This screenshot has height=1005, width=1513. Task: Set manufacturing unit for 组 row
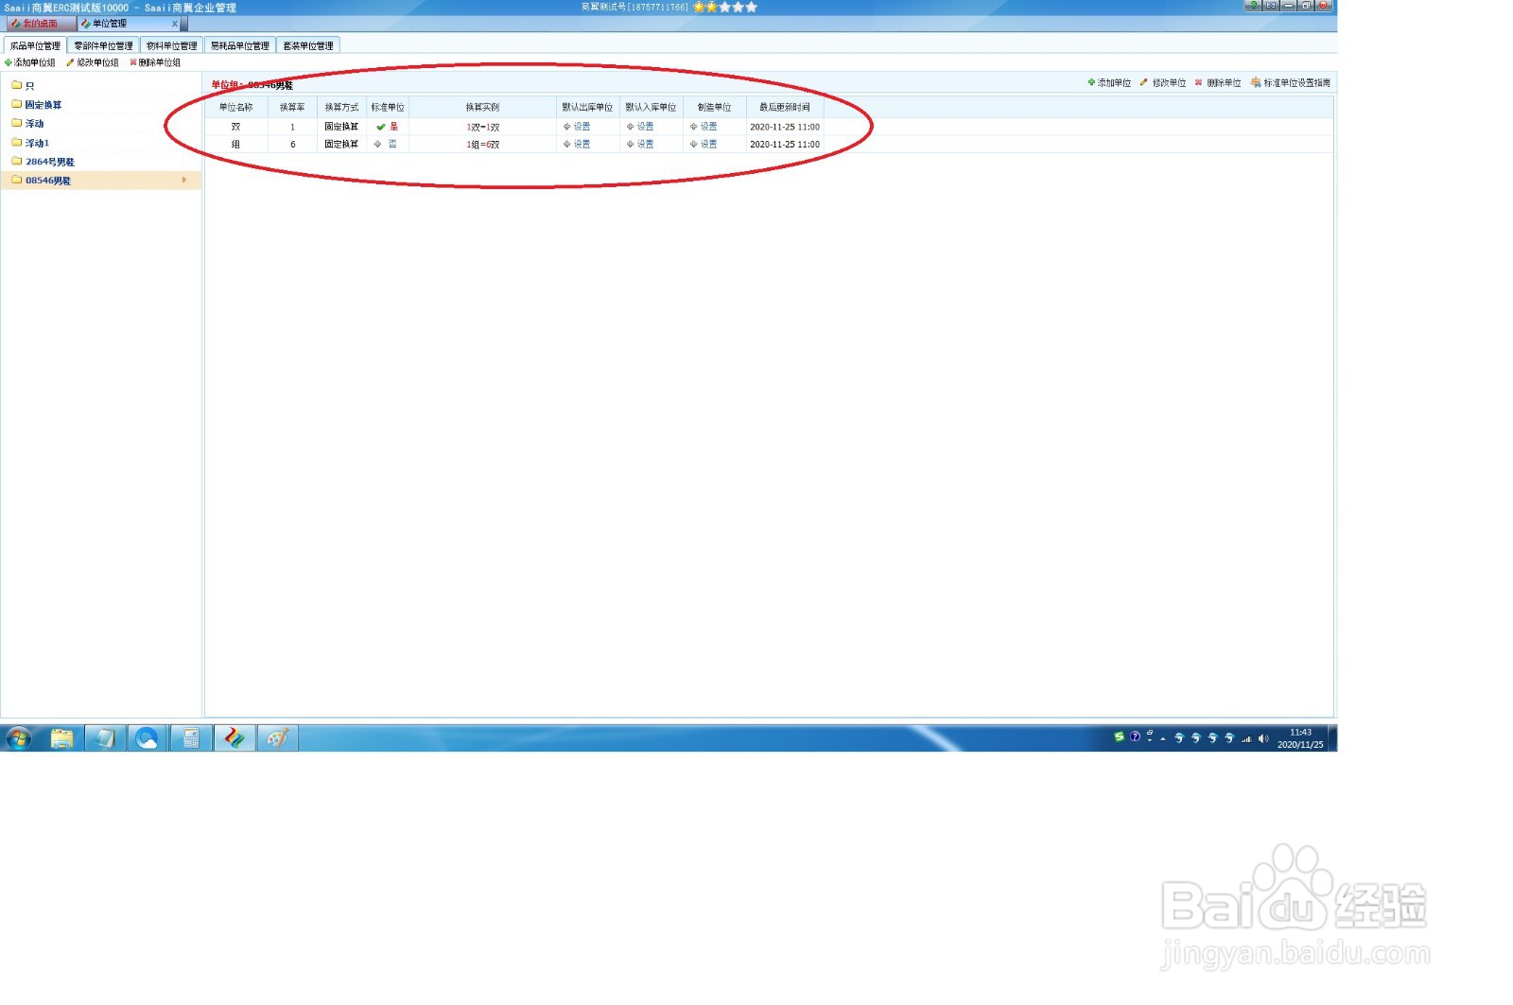point(704,145)
